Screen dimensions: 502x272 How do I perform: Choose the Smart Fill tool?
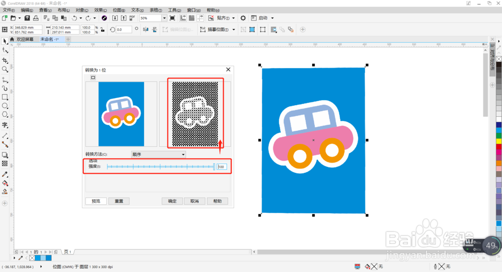[x=5, y=191]
